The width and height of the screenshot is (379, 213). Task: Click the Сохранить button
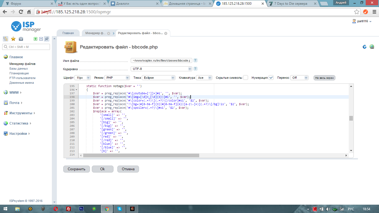click(x=76, y=169)
